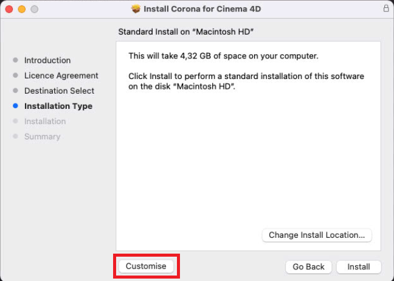Go Back to the previous step
The image size is (394, 281).
[x=309, y=266]
